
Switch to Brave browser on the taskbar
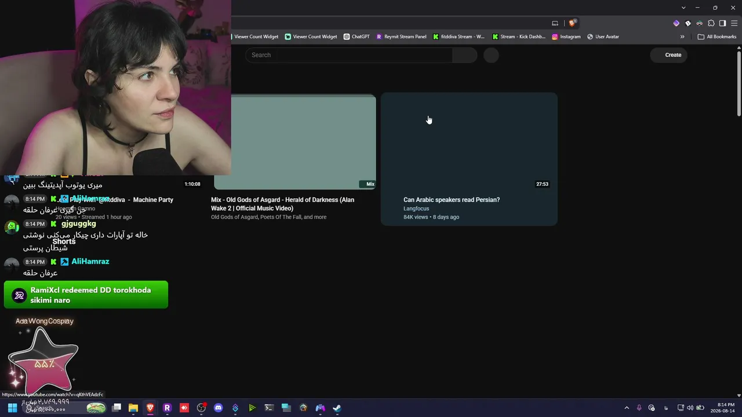click(x=150, y=408)
